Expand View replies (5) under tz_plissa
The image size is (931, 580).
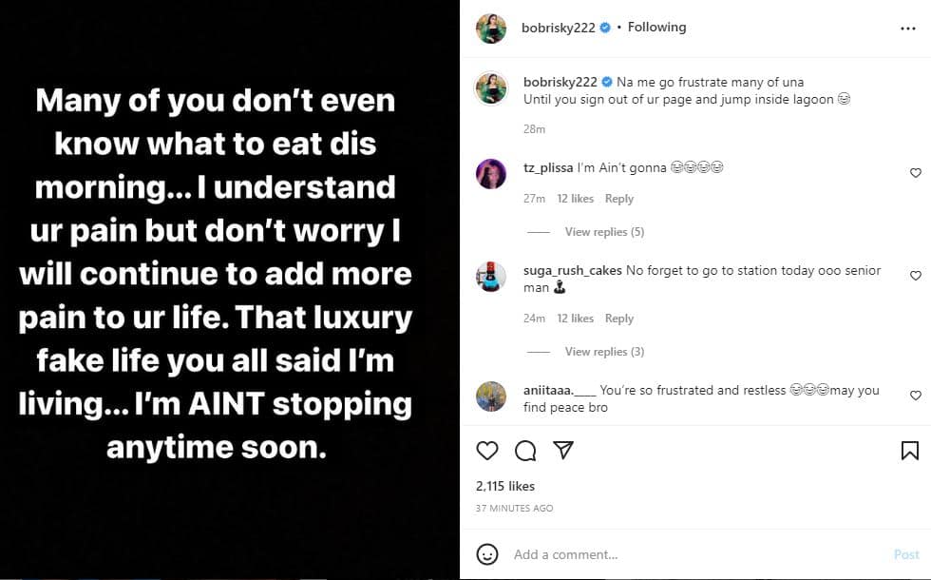[x=604, y=232]
